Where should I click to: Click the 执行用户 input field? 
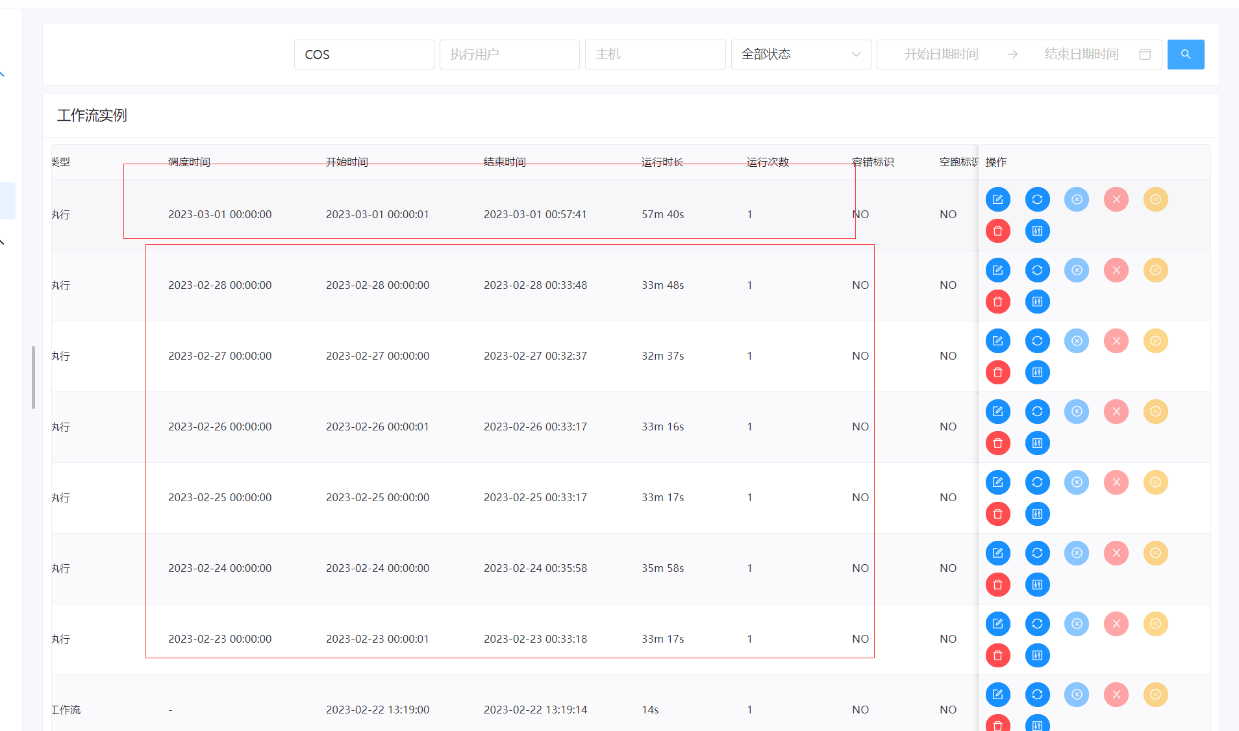coord(509,55)
